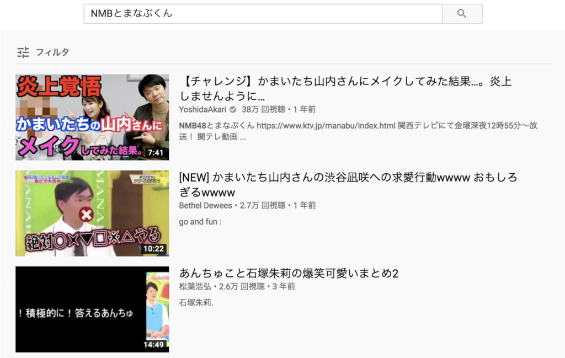Open the 積極的に！答えるあんちゅ video thumbnail
The image size is (565, 358).
(92, 309)
